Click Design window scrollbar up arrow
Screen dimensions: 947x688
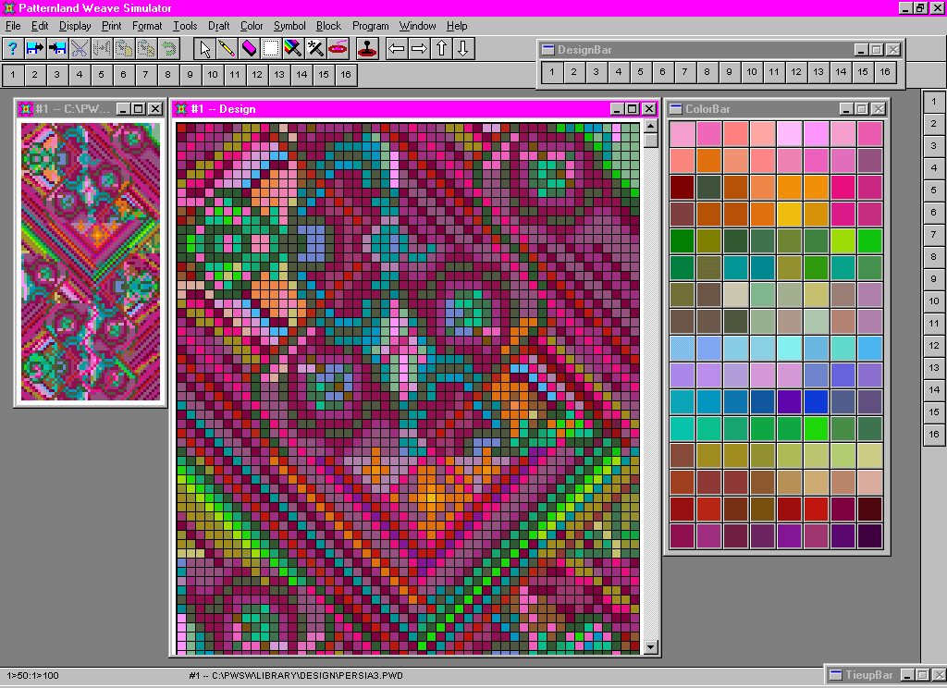click(650, 126)
